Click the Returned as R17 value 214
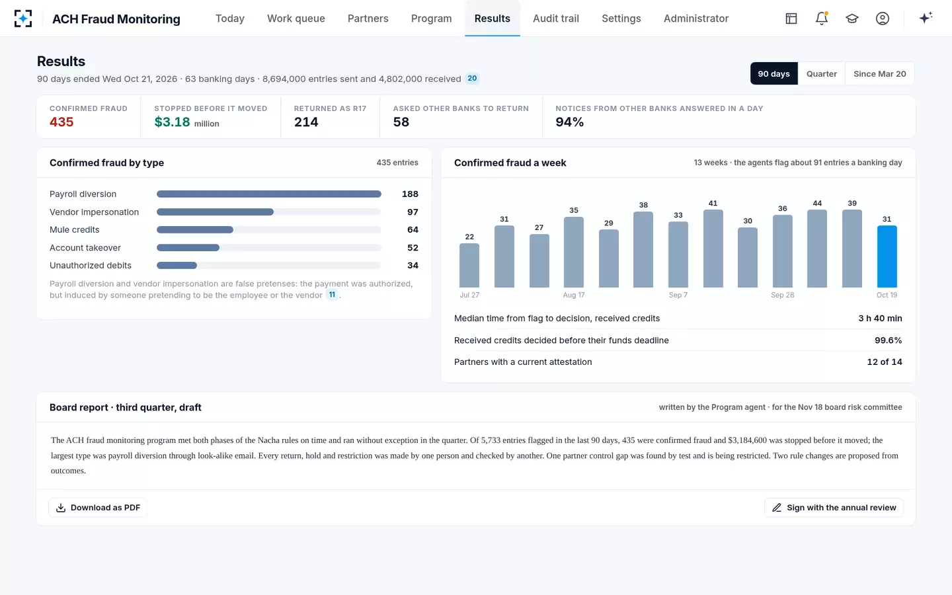The width and height of the screenshot is (952, 595). click(x=306, y=122)
